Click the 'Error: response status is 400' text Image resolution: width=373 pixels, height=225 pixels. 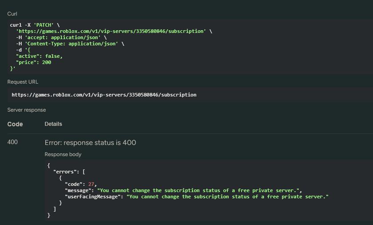coord(90,143)
